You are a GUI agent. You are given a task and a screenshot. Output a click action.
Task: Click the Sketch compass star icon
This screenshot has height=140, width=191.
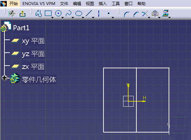coord(12,14)
